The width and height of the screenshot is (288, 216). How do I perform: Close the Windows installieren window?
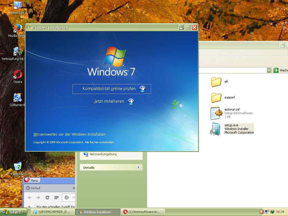[x=194, y=28]
